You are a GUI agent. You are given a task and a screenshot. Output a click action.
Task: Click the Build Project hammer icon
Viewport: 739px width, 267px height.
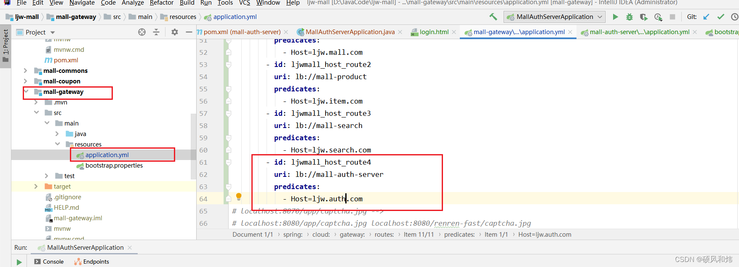(493, 17)
